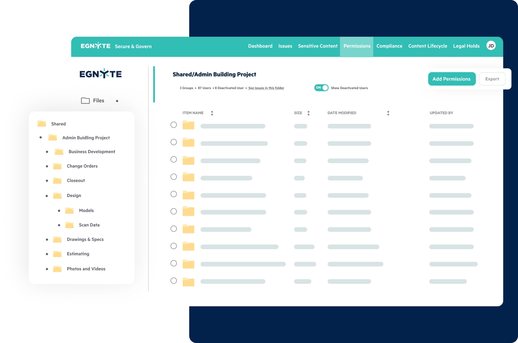The image size is (518, 343).
Task: Select the Photos and Videos folder
Action: pyautogui.click(x=86, y=269)
